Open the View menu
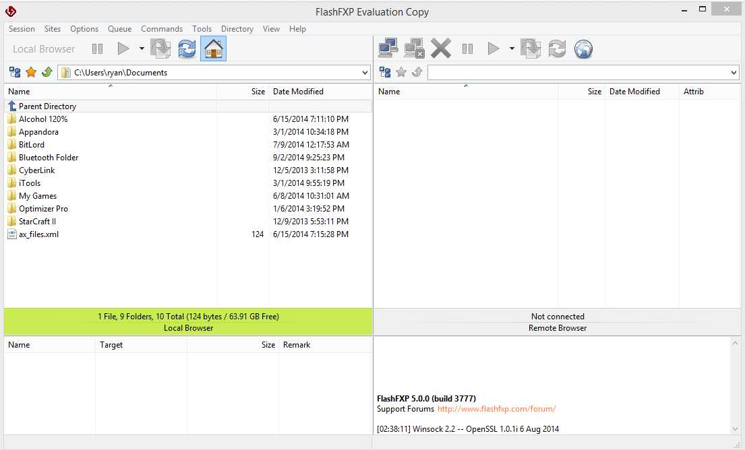The width and height of the screenshot is (745, 450). [x=271, y=29]
